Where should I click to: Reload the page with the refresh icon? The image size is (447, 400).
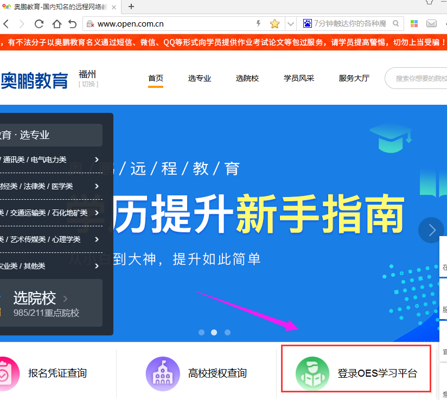click(39, 24)
